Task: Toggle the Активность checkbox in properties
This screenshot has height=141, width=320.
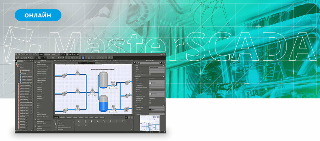Action: [x=150, y=103]
